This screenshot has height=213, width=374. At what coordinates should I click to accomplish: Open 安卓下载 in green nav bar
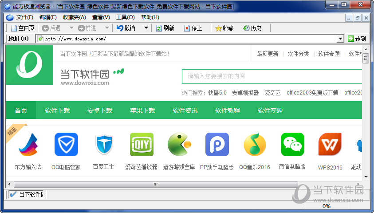point(100,110)
